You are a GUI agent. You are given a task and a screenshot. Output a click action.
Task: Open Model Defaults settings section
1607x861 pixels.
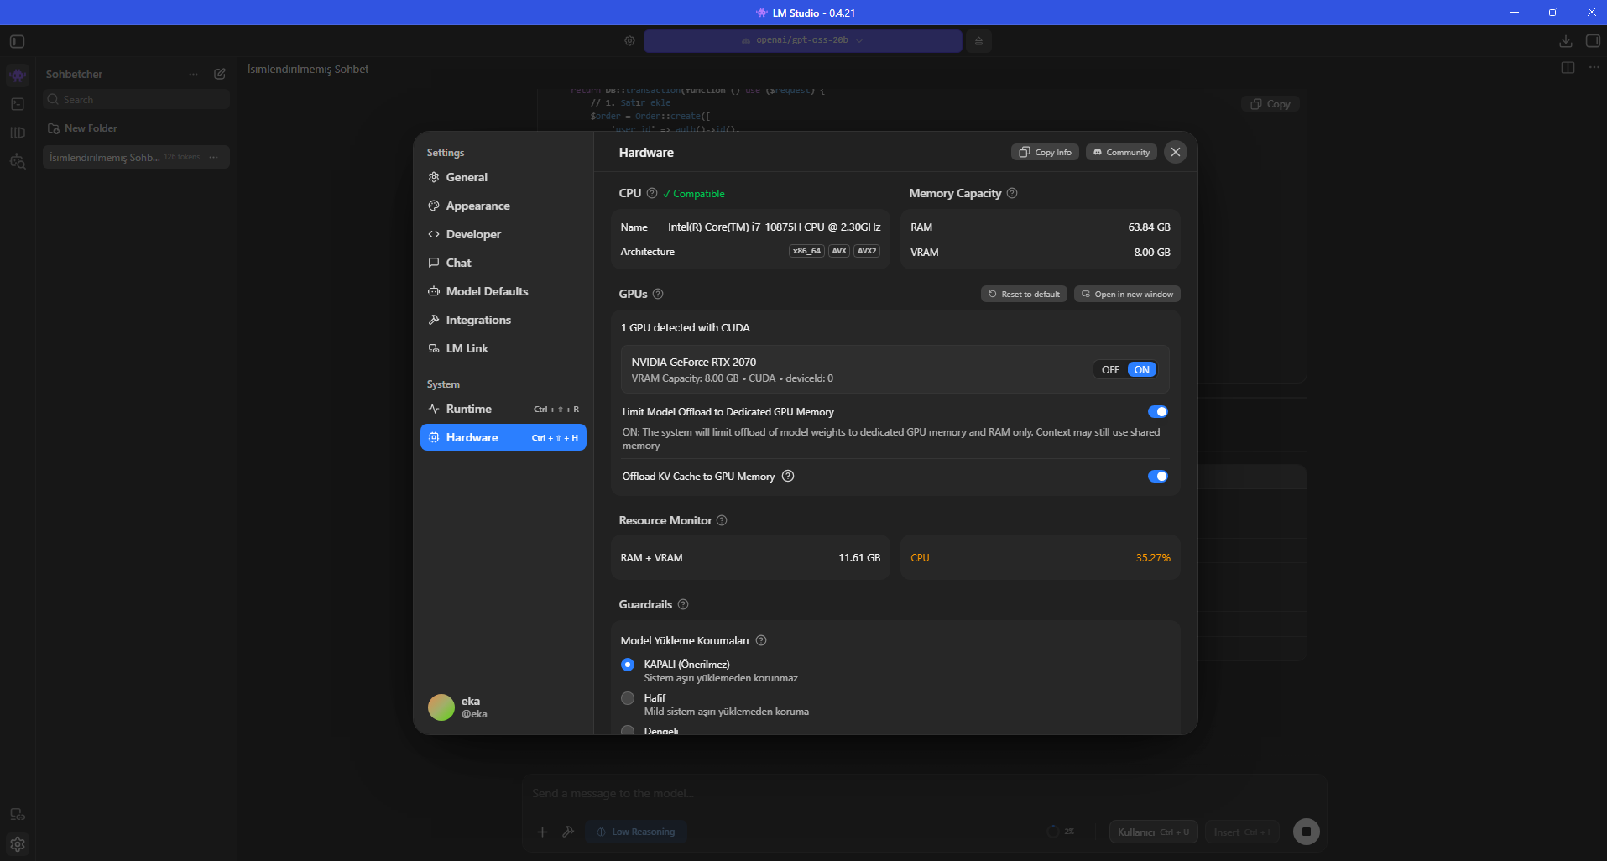click(503, 291)
